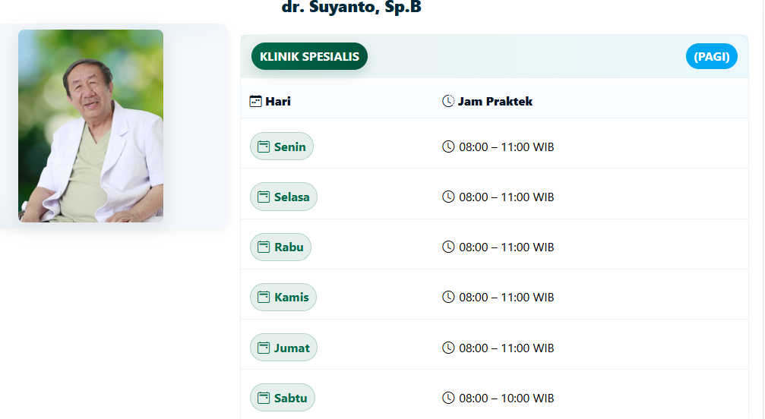Viewport: 765px width, 419px height.
Task: Pick the Sabtu day badge
Action: tap(283, 398)
